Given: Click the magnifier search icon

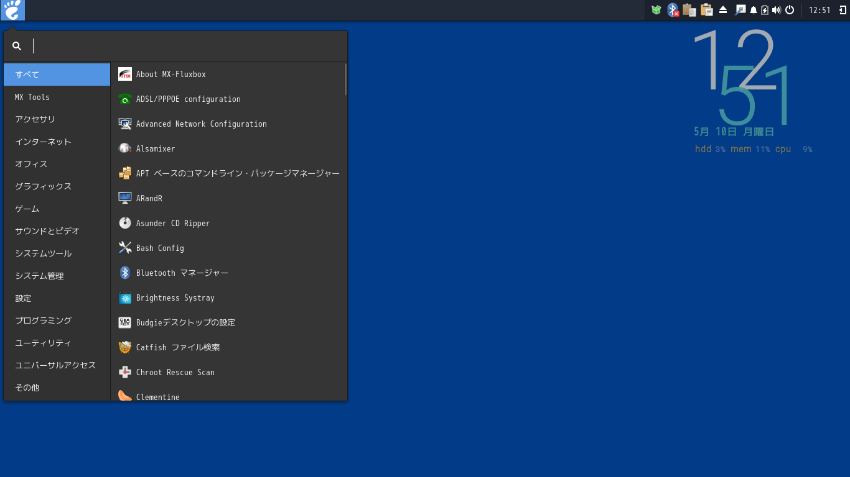Looking at the screenshot, I should (x=17, y=46).
